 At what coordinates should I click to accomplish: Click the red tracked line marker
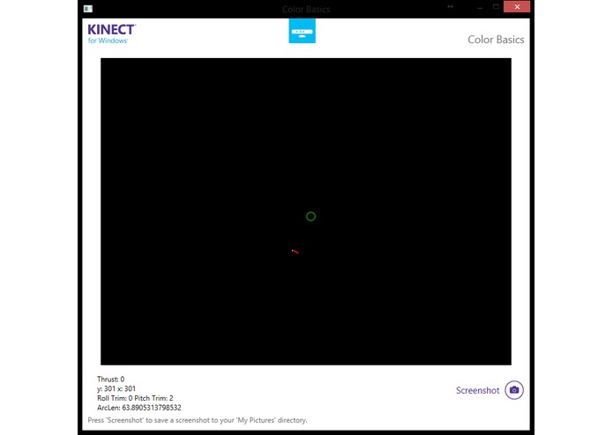295,252
